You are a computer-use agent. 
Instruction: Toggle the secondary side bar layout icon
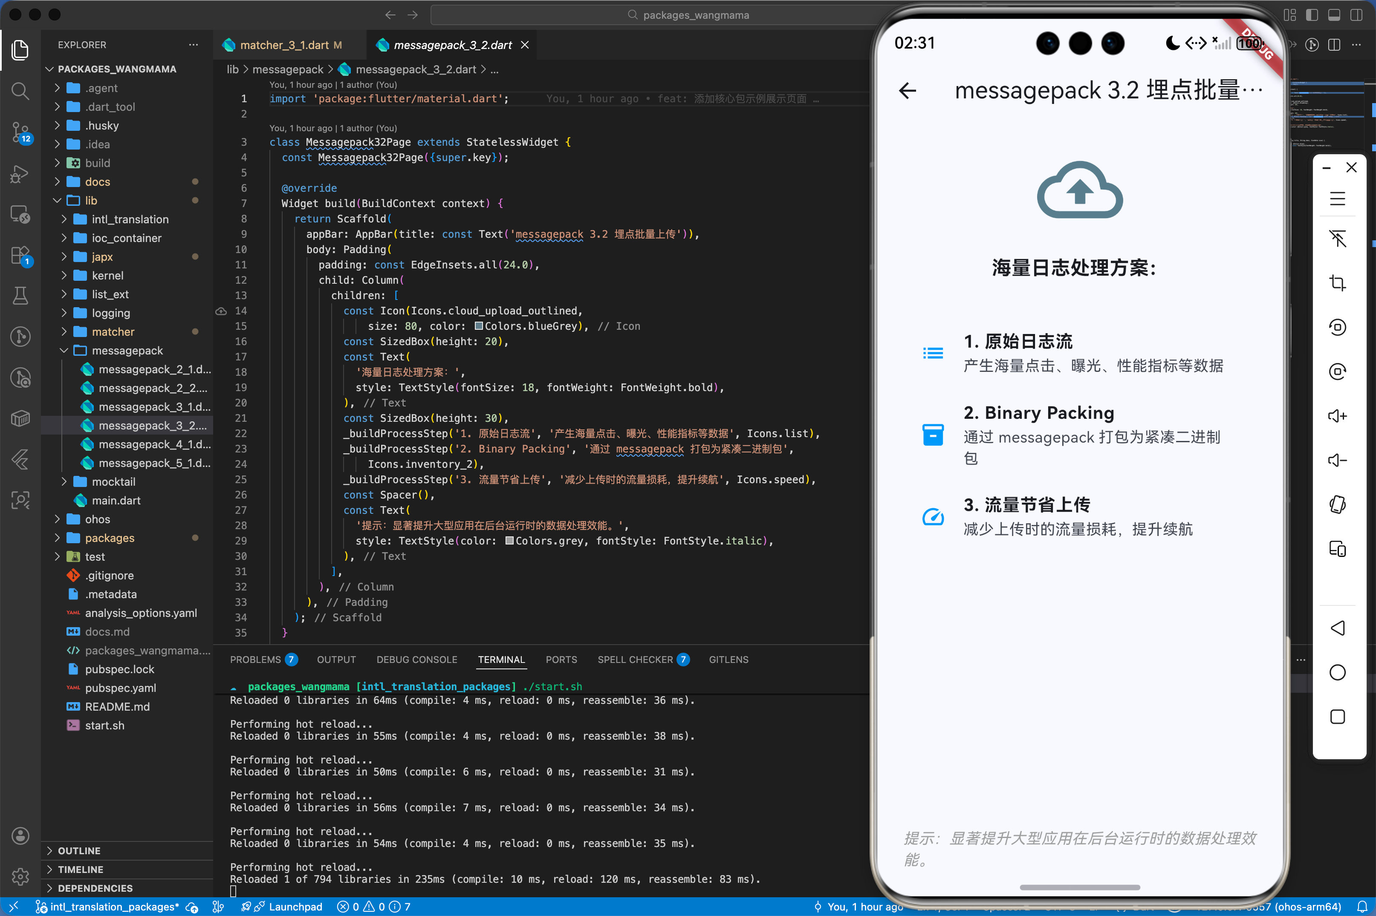point(1356,14)
